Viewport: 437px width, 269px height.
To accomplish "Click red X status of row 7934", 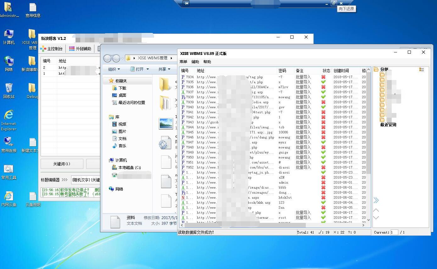I will pos(323,77).
